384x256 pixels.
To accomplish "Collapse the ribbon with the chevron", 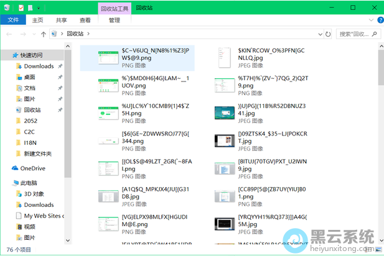I will (x=370, y=20).
